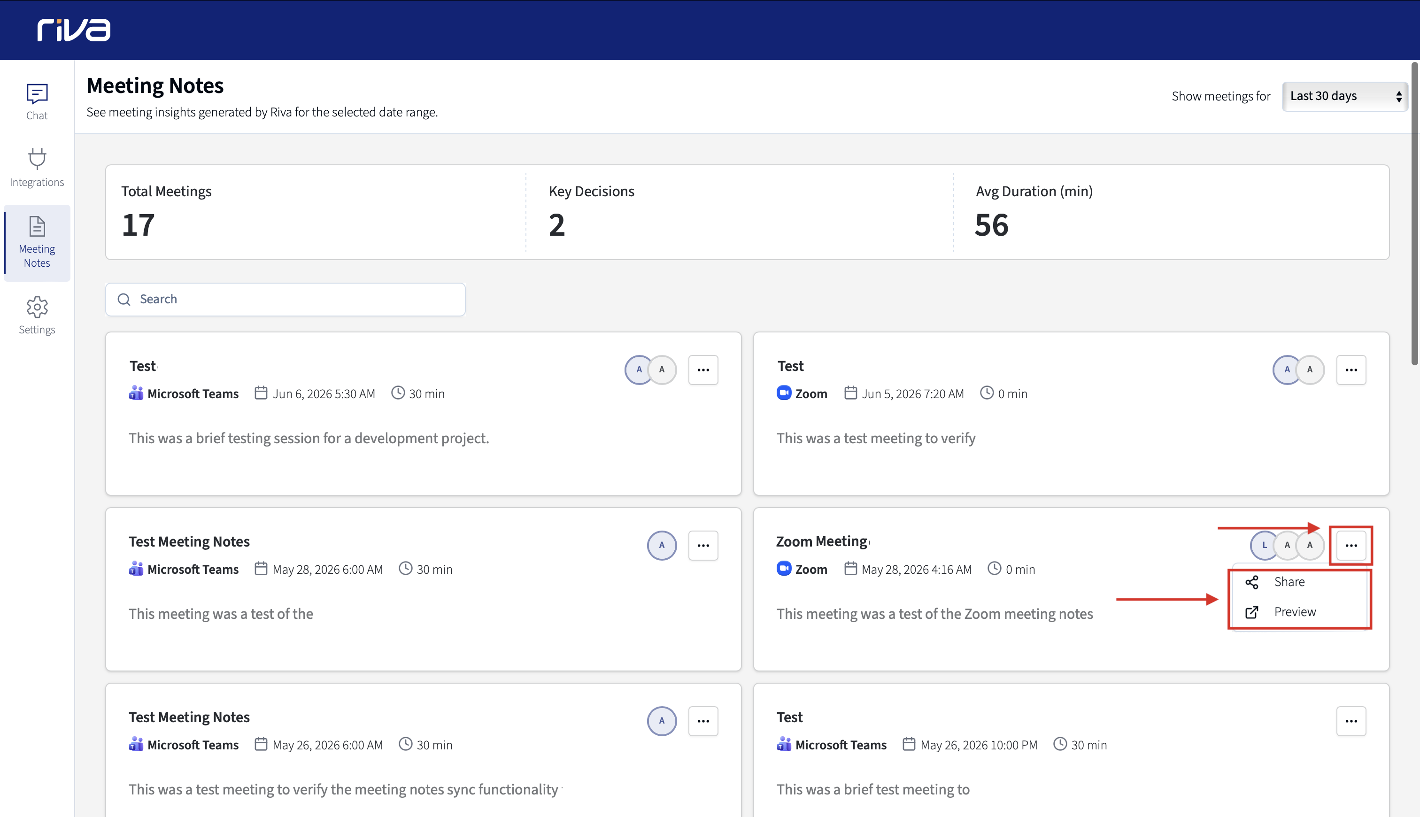Click 'Jun 5, 2026 7:20 AM' date text

click(912, 394)
